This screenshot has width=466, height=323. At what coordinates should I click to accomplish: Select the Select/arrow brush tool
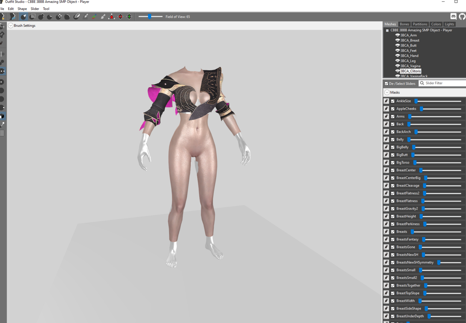tap(23, 17)
